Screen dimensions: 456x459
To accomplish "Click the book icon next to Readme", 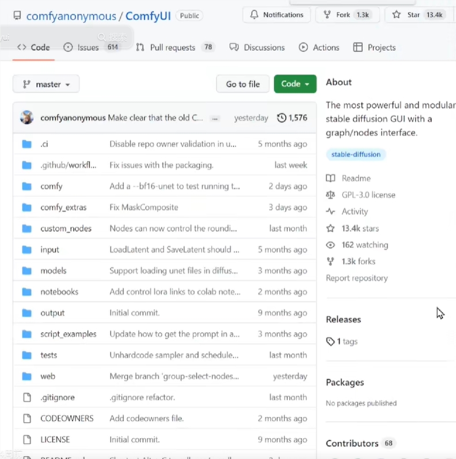I will 330,178.
